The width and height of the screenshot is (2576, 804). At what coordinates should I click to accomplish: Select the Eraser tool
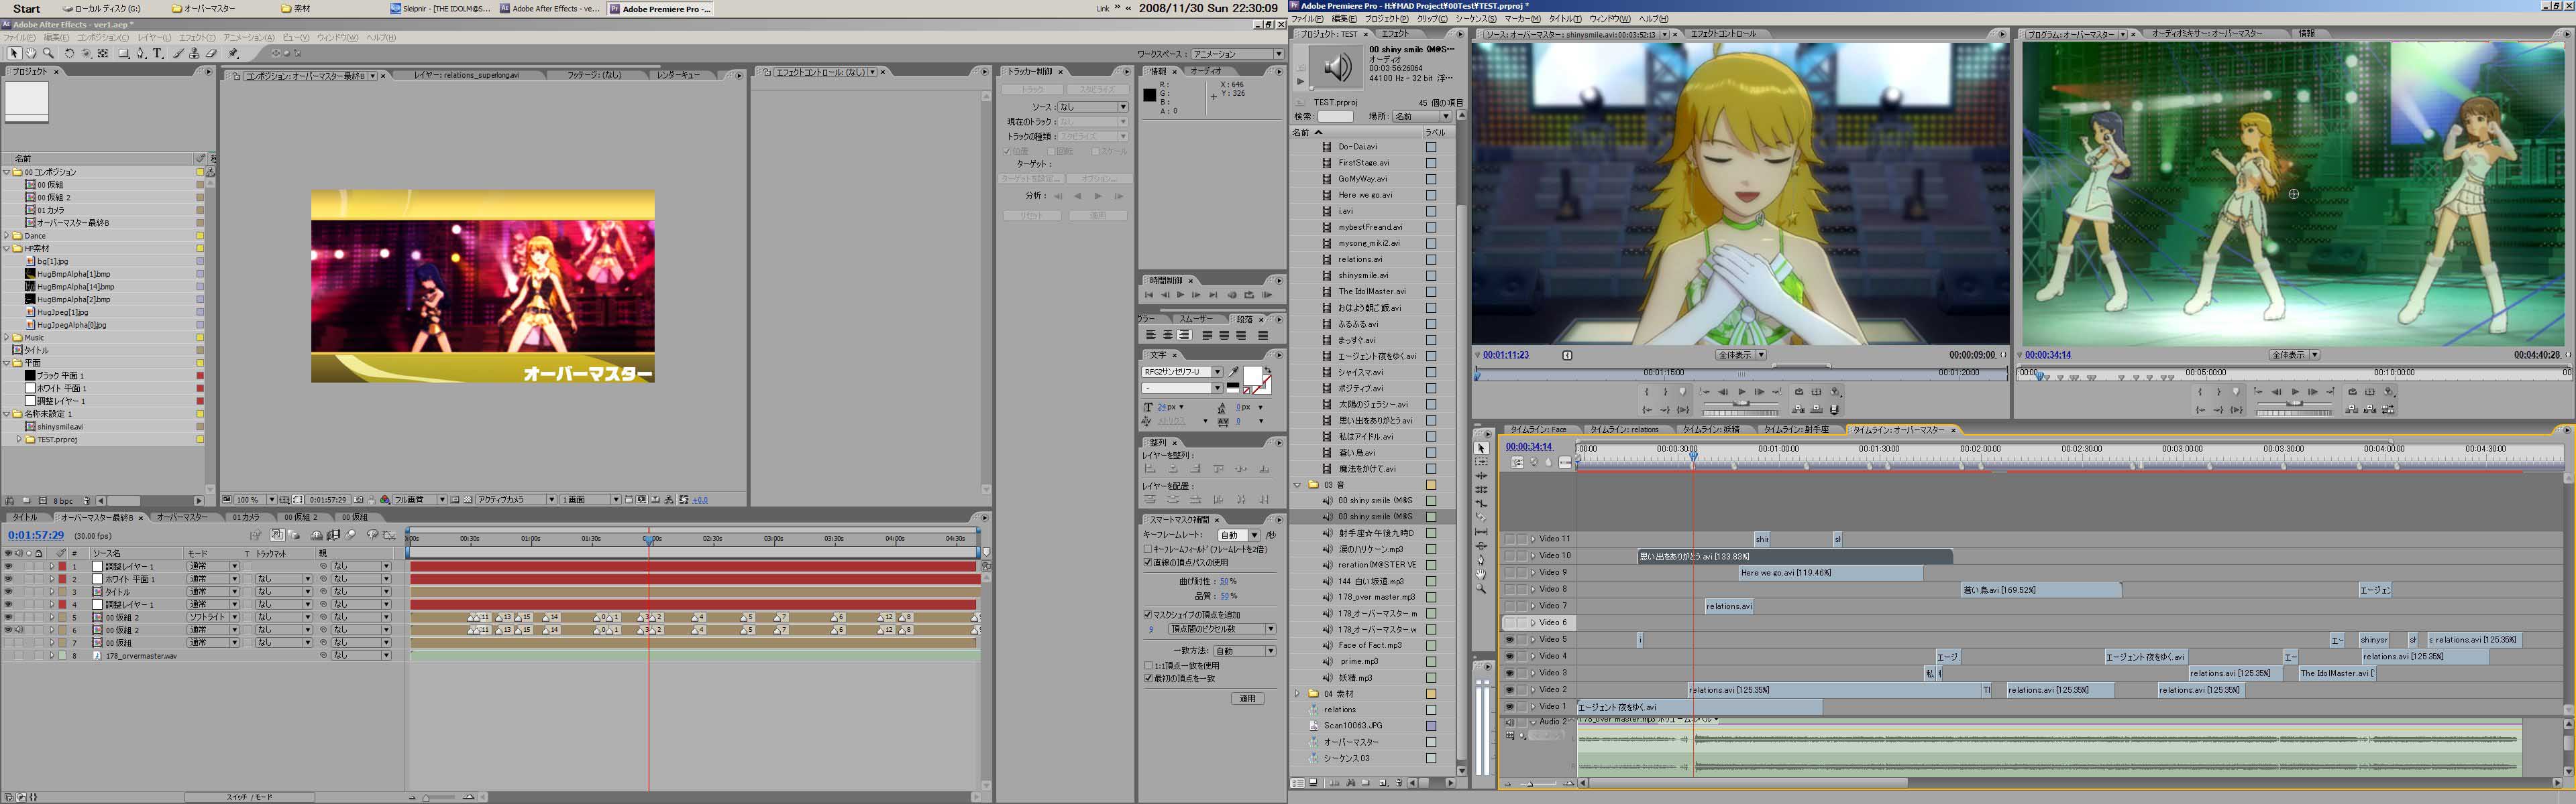coord(211,53)
